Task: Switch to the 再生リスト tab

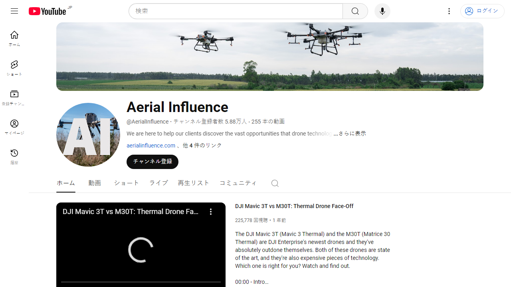Action: tap(194, 183)
